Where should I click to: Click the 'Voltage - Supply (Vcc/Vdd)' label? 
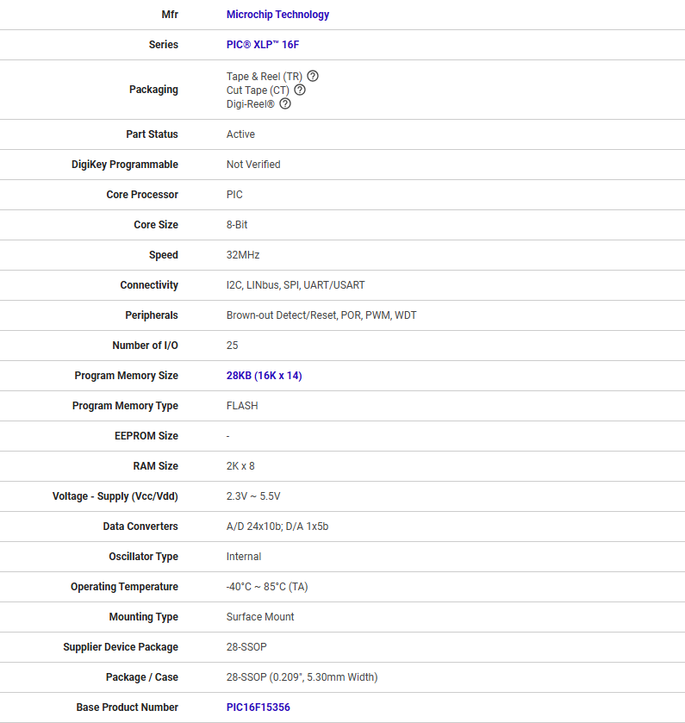[x=115, y=496]
